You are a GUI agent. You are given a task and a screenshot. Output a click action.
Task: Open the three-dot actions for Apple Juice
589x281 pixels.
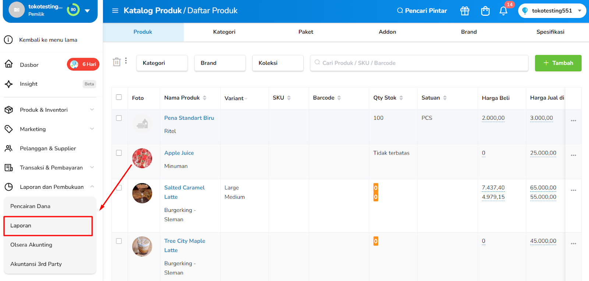point(573,155)
